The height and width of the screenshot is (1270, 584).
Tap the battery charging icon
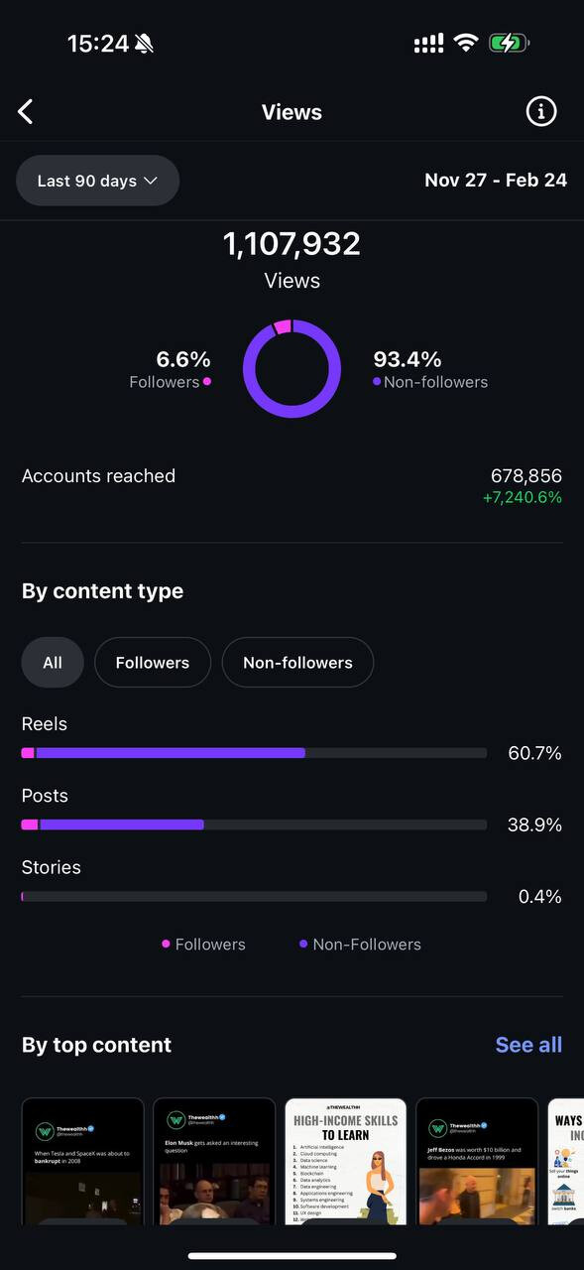[x=509, y=44]
